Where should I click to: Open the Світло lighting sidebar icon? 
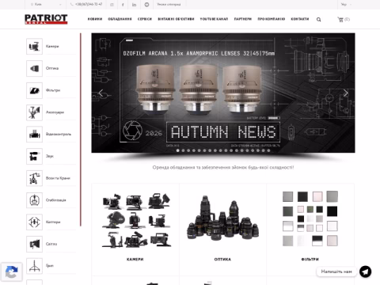pyautogui.click(x=34, y=244)
